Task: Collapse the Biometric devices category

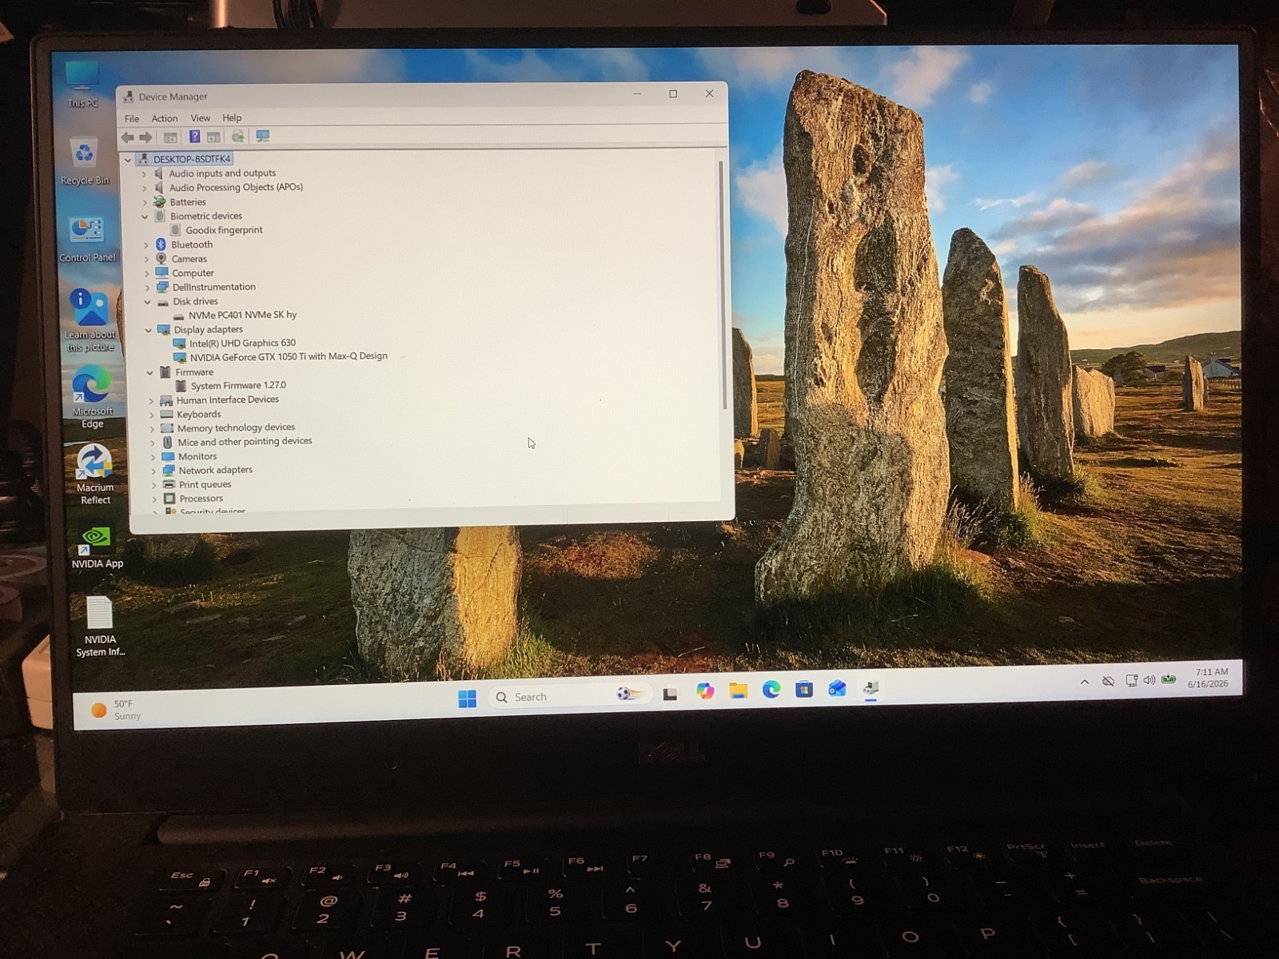Action: point(145,217)
